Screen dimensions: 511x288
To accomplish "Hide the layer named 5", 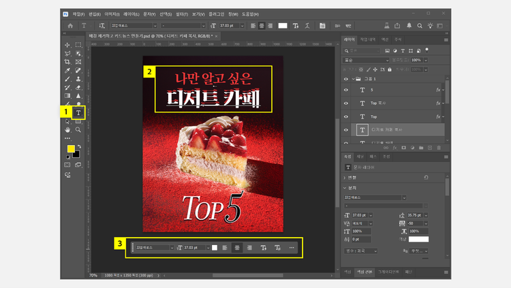I will coord(346,90).
